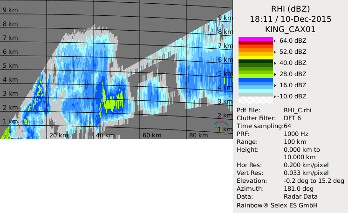Click the '0.200 km/pixel' value

click(306, 165)
